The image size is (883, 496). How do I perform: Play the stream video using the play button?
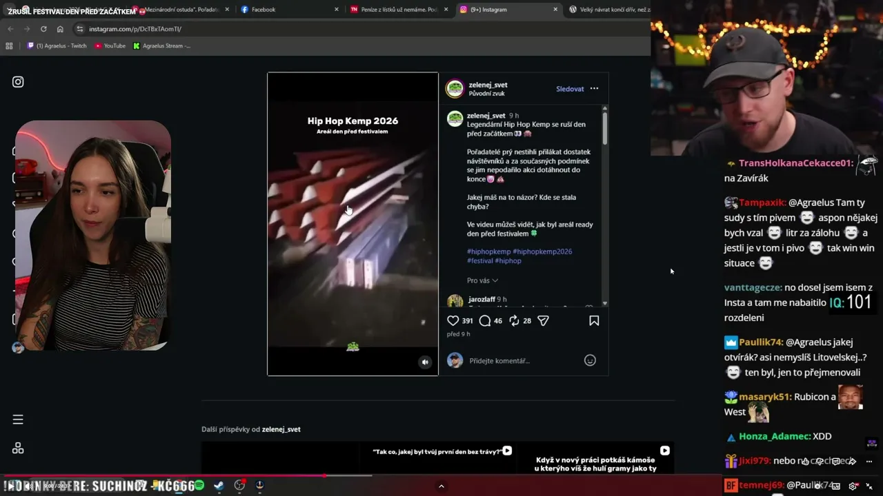(11, 486)
